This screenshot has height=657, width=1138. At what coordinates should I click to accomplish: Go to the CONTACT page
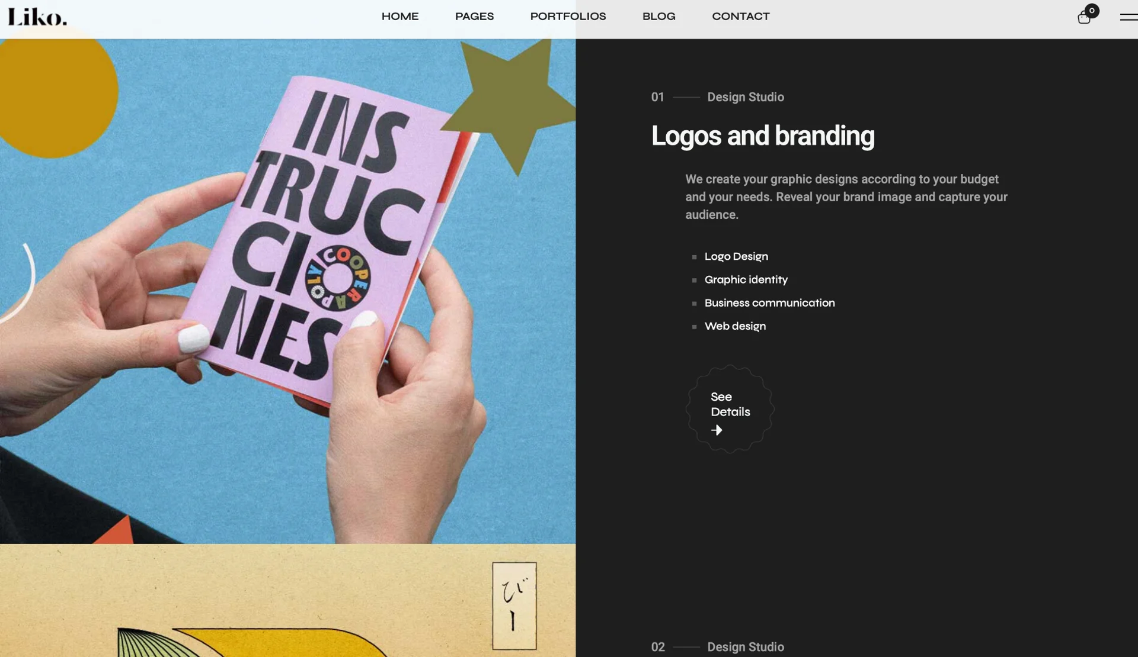[x=740, y=17]
